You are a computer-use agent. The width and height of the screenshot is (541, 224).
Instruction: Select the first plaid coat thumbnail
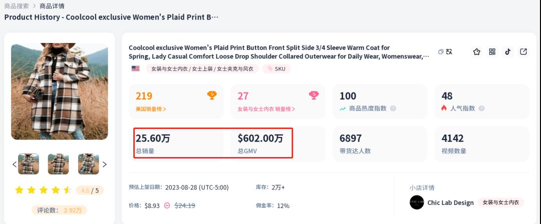(x=29, y=164)
